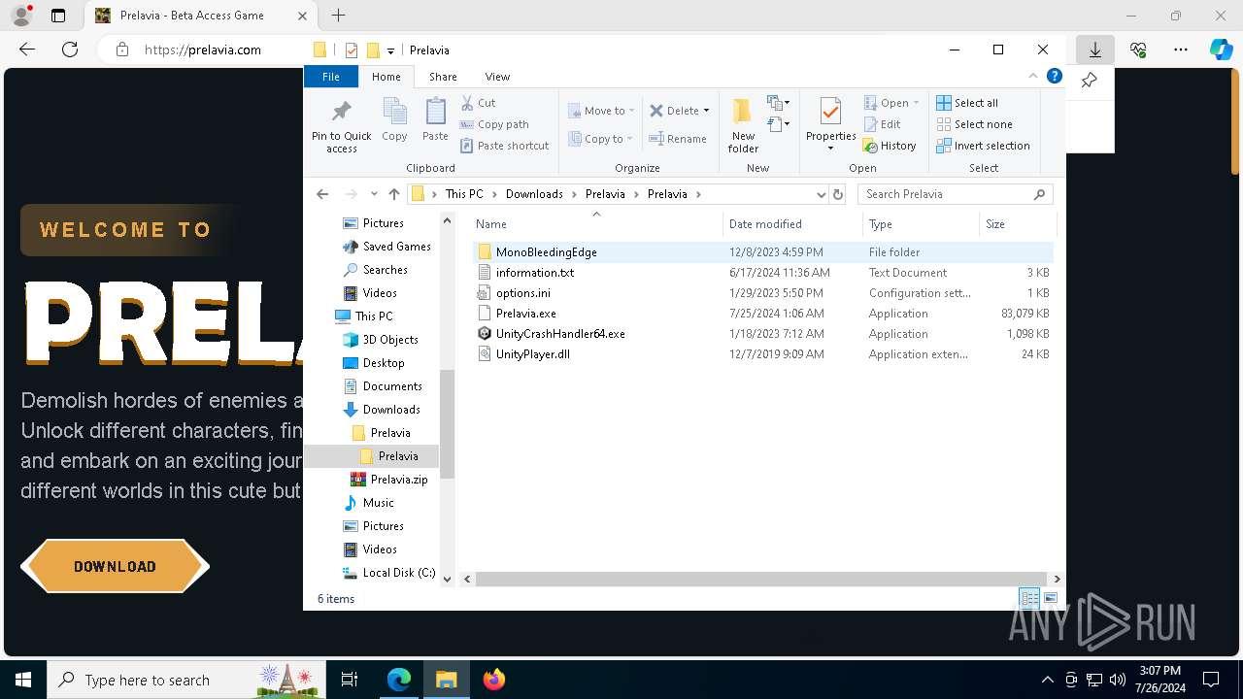Open the New item dropdown icon
1243x699 pixels.
point(778,103)
